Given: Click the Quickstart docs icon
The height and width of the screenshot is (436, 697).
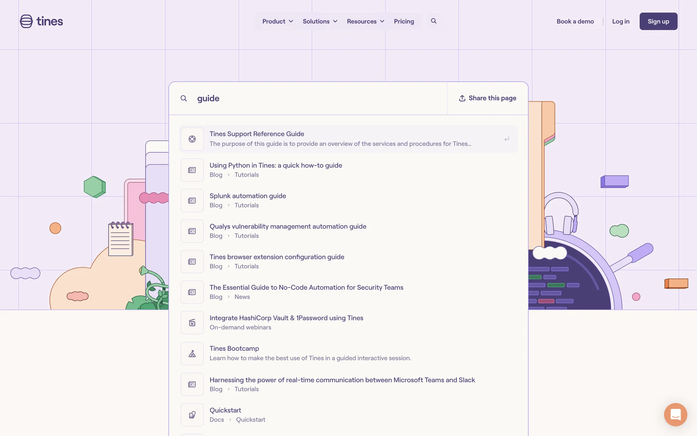Looking at the screenshot, I should (192, 415).
